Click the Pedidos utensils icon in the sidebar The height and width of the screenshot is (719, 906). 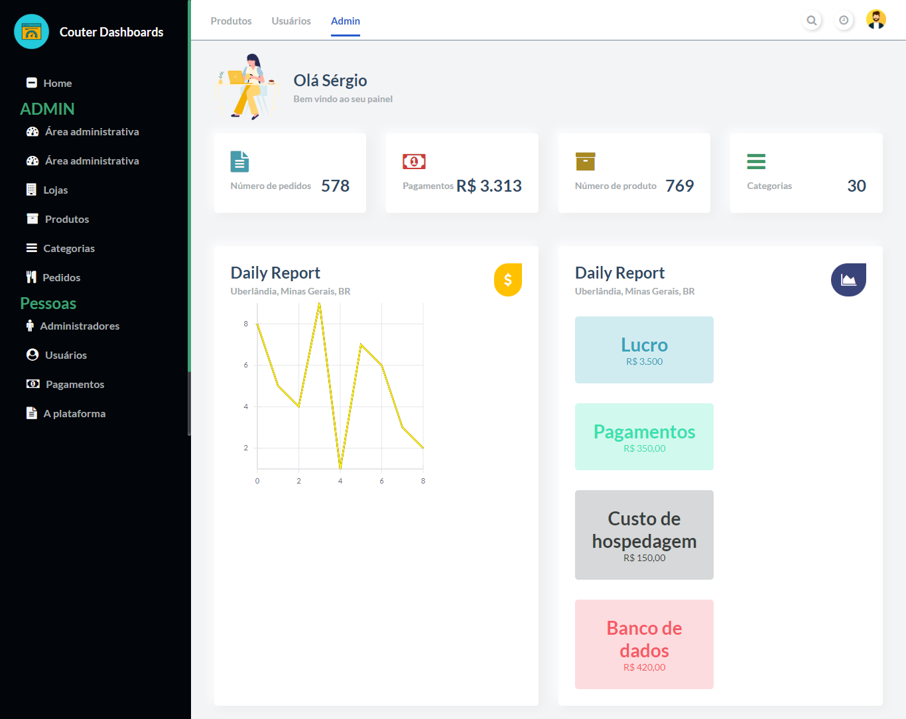32,277
